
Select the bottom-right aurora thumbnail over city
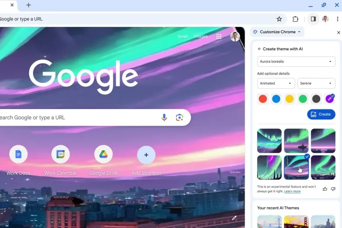[x=323, y=168]
